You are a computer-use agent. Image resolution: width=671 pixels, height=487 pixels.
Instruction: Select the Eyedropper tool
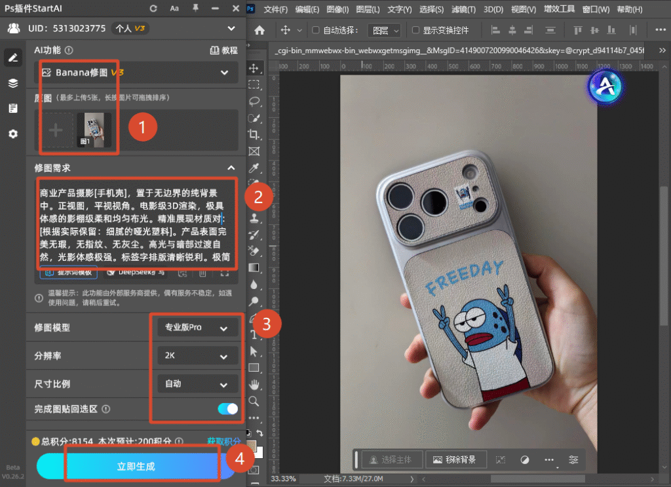click(x=254, y=168)
